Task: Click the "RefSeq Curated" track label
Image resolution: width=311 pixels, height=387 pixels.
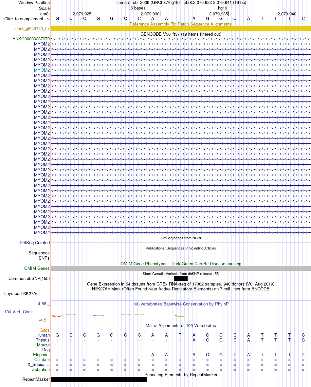Action: [35, 243]
